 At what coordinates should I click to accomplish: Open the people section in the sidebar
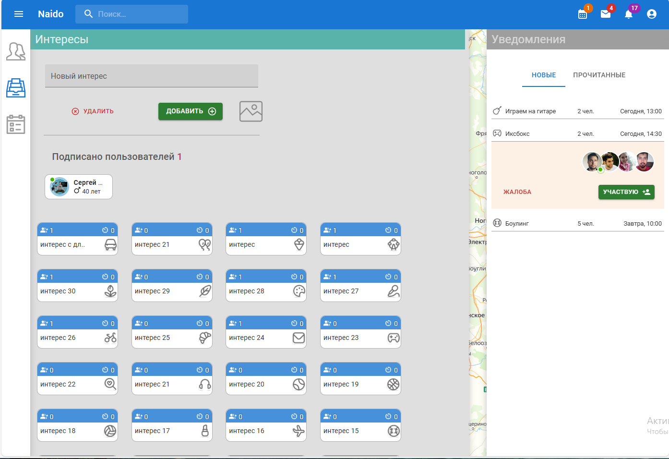pos(16,51)
